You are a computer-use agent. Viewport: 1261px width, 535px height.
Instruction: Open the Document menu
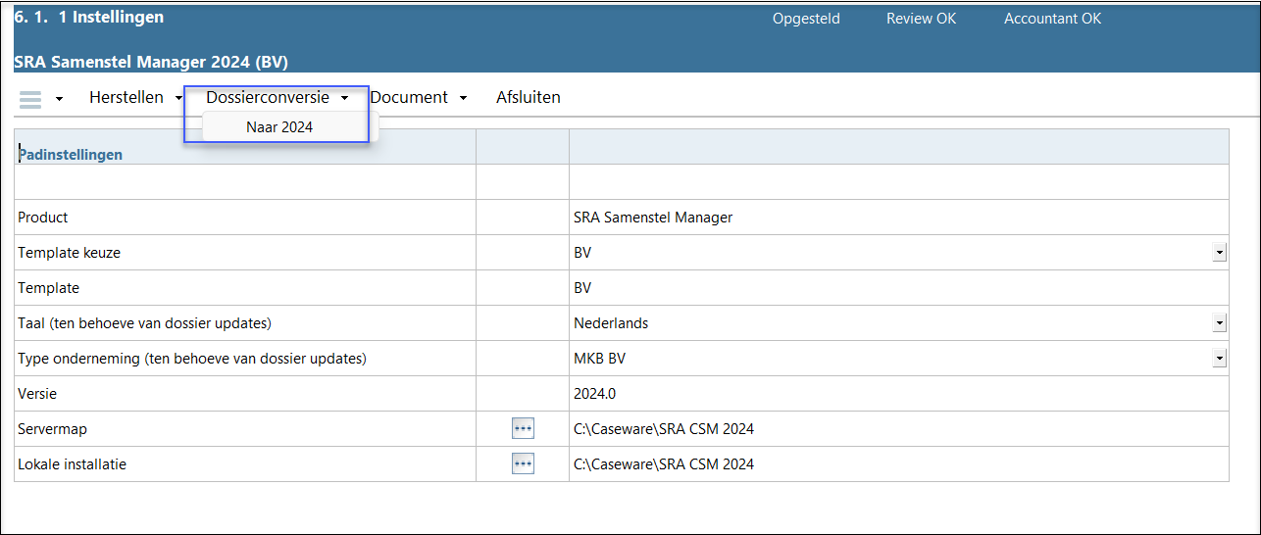409,97
